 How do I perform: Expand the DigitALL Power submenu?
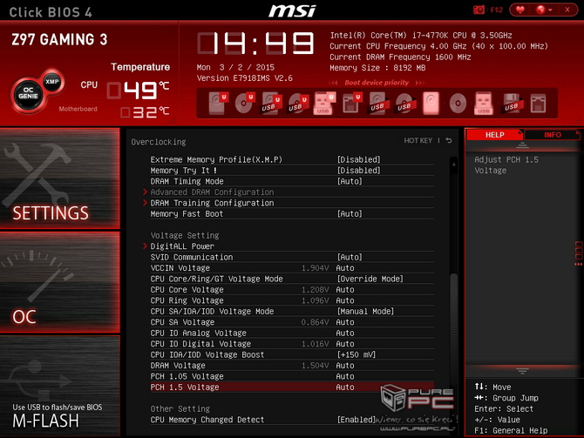(x=182, y=246)
